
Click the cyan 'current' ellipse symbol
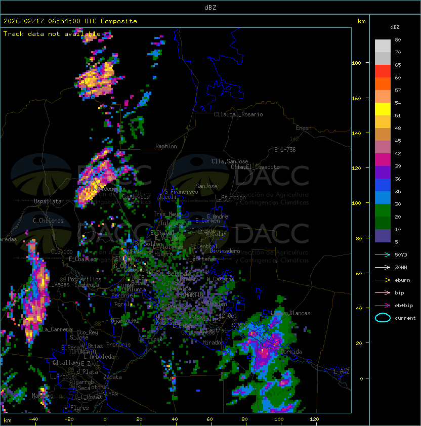pos(383,318)
